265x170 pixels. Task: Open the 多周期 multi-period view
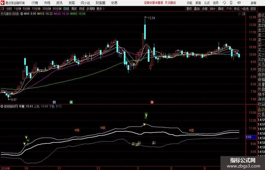pos(91,9)
